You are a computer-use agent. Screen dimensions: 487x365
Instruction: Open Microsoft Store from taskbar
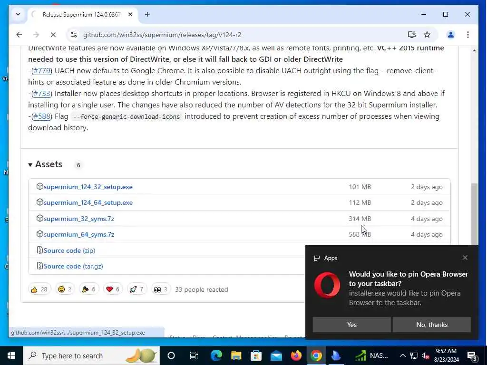(x=256, y=355)
